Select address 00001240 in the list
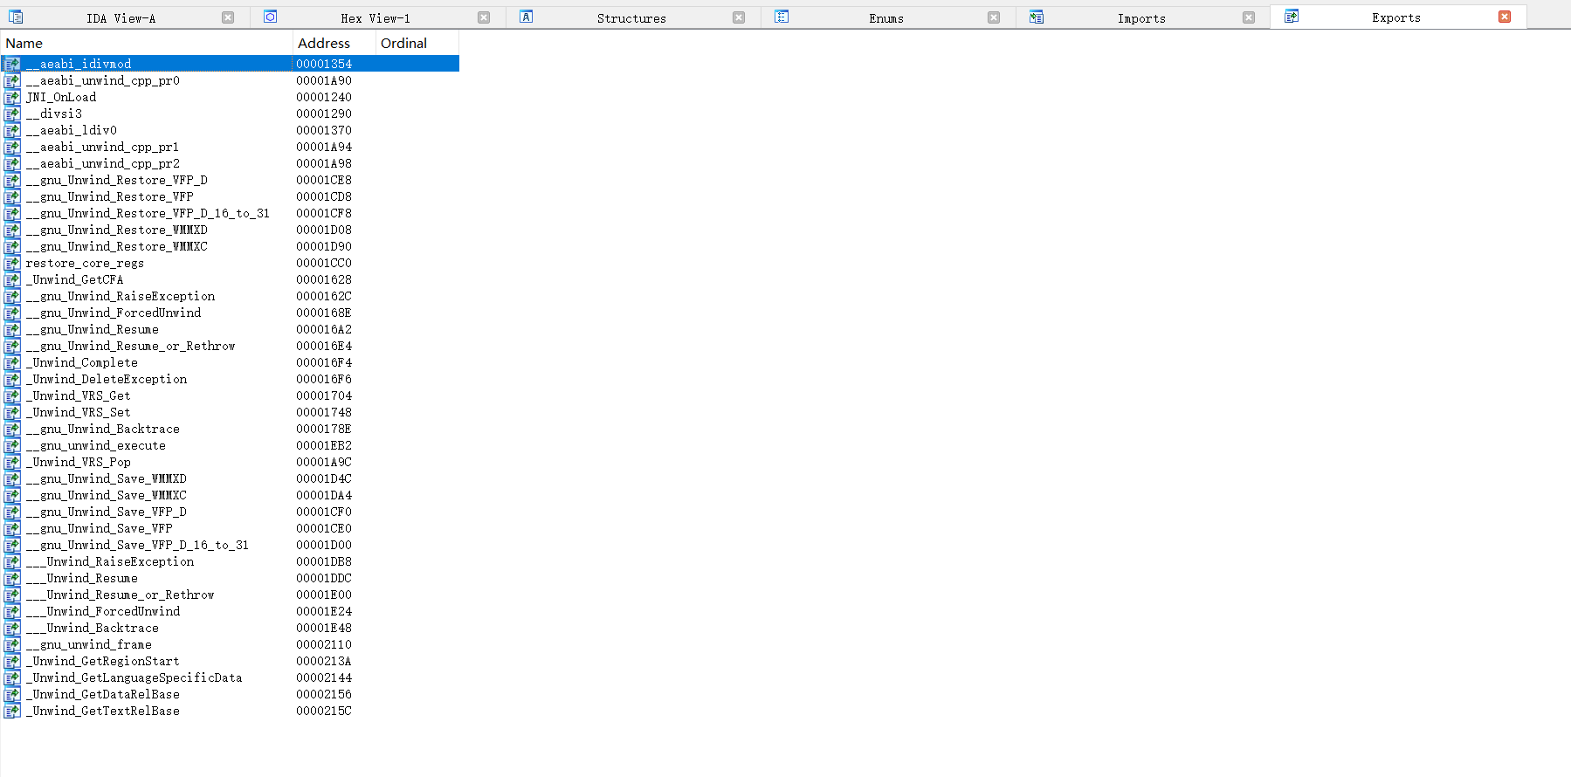Screen dimensions: 1571x777 (x=324, y=98)
